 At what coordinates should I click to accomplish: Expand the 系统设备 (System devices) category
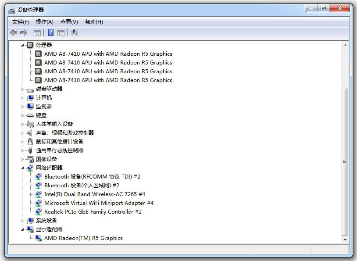pyautogui.click(x=23, y=221)
